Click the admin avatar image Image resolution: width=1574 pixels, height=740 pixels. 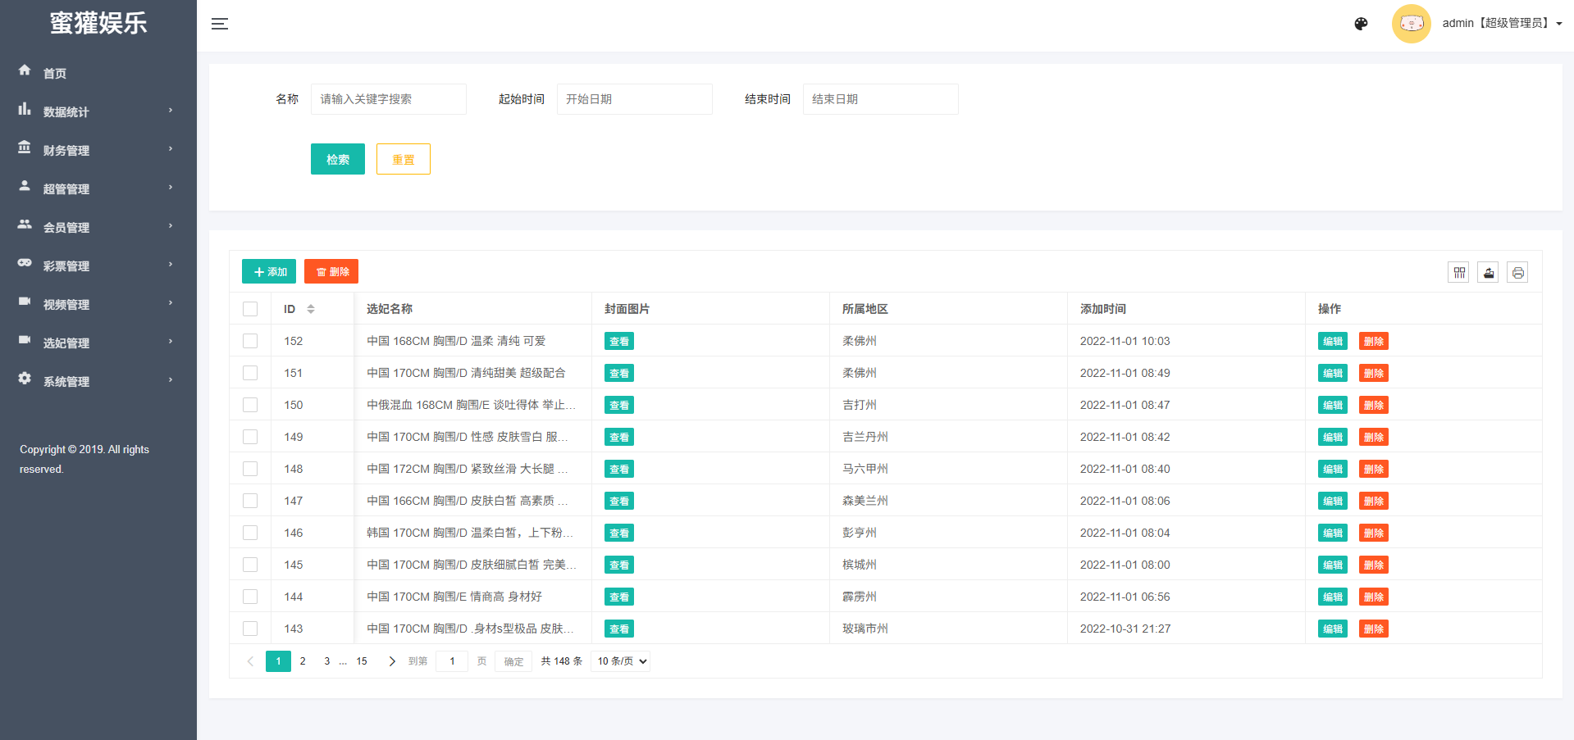point(1411,24)
